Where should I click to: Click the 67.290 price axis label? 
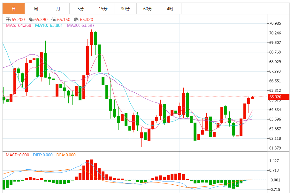point(275,71)
